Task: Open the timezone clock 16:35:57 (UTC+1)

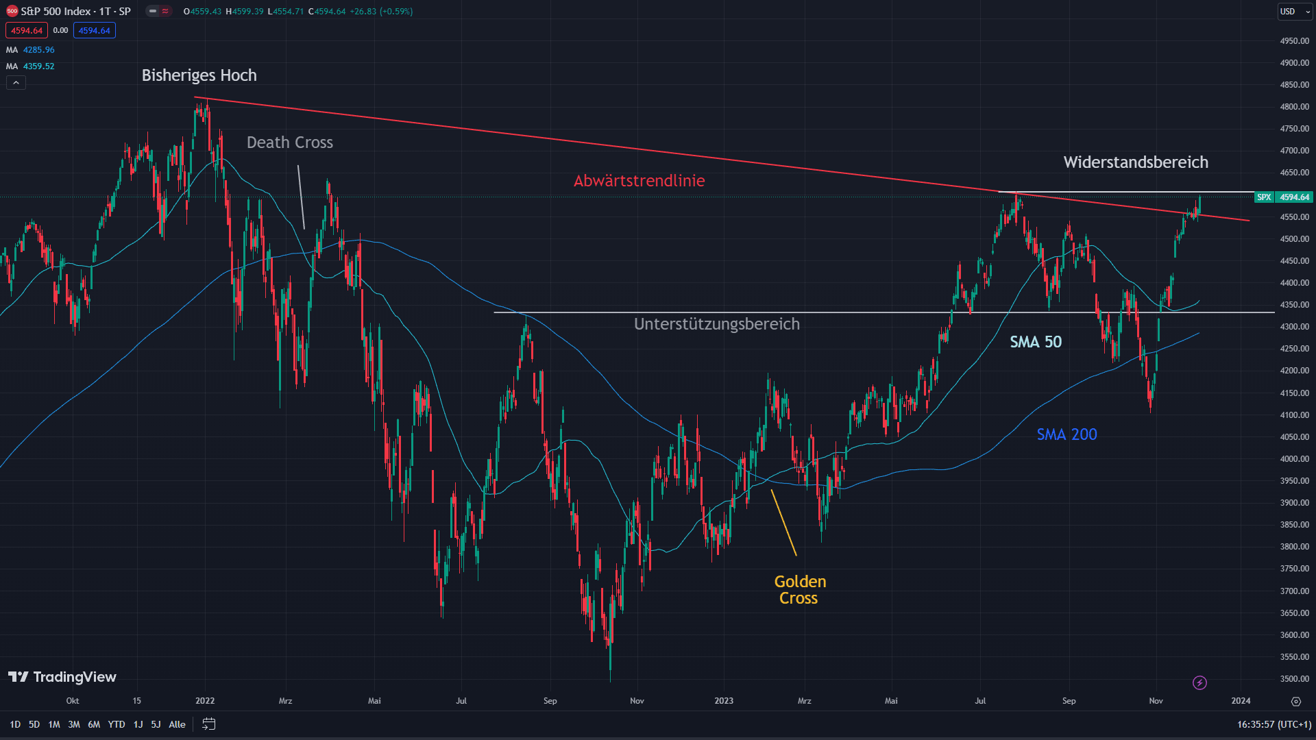Action: [1274, 724]
